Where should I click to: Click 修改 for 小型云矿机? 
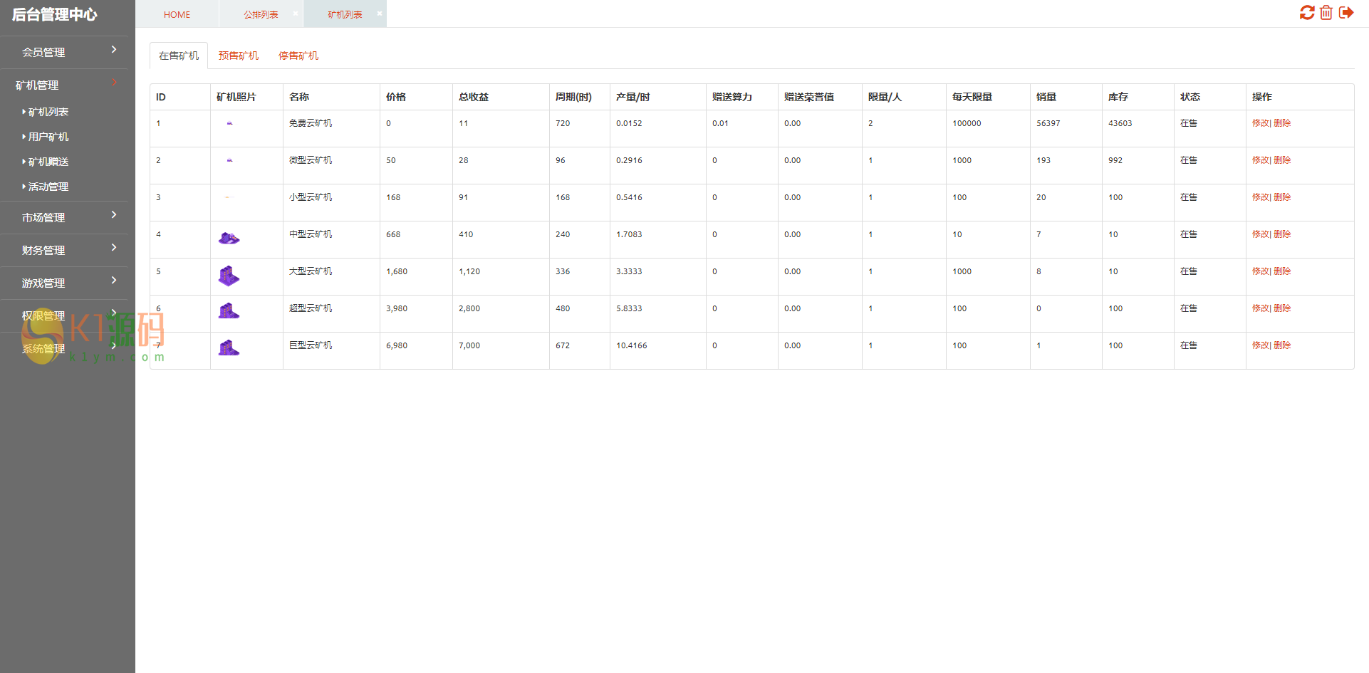(1260, 197)
